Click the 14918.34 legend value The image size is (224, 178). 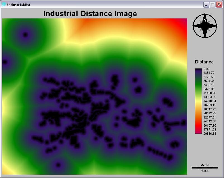[x=210, y=101]
